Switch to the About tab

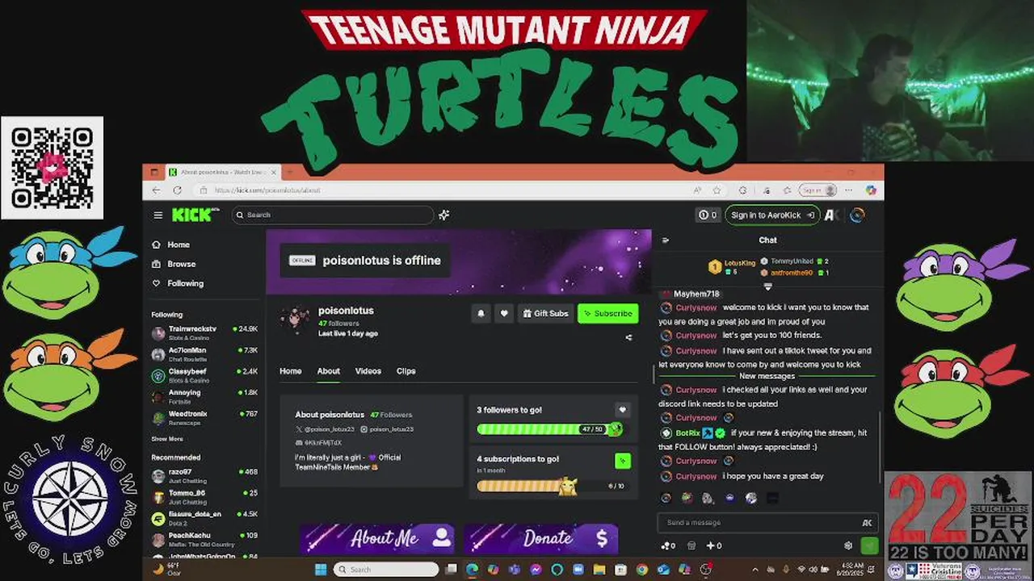tap(328, 371)
